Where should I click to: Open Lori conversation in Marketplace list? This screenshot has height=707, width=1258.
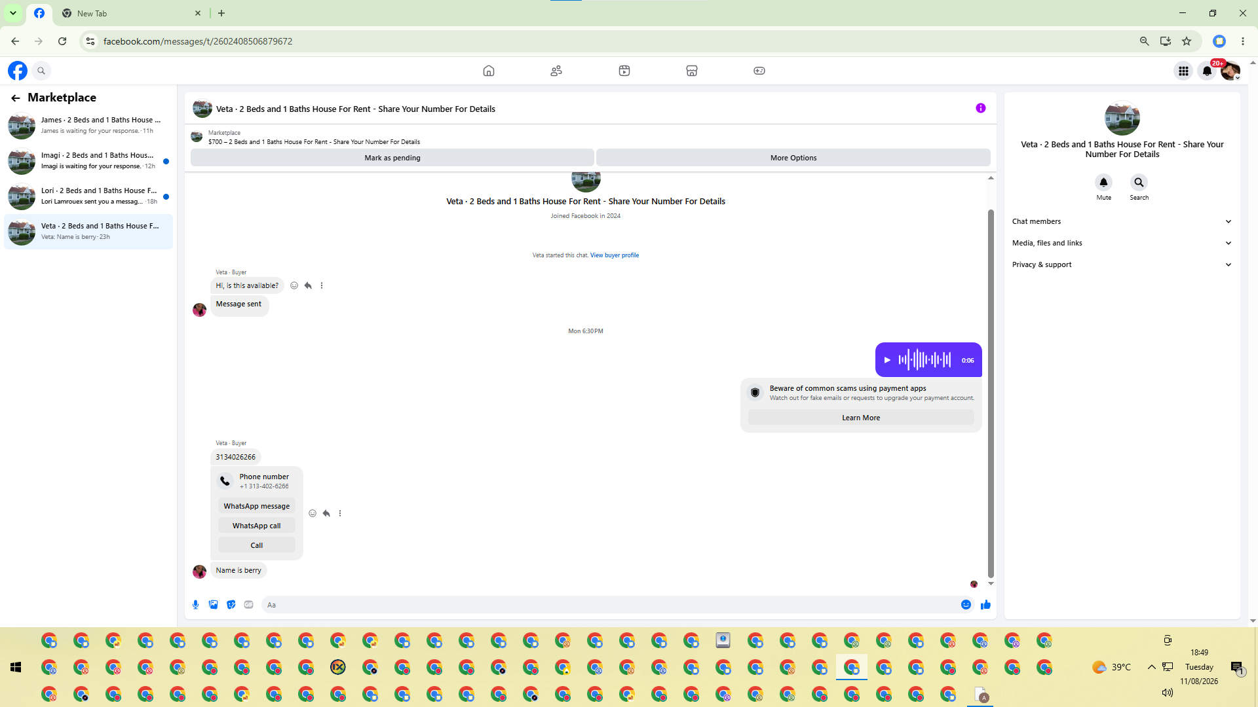(x=88, y=196)
